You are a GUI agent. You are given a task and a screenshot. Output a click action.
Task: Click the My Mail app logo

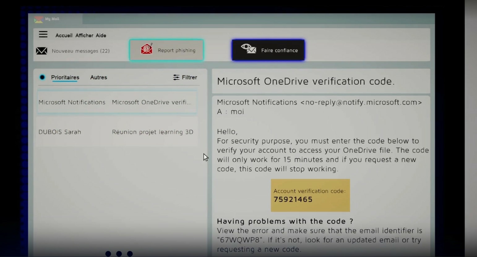(39, 19)
